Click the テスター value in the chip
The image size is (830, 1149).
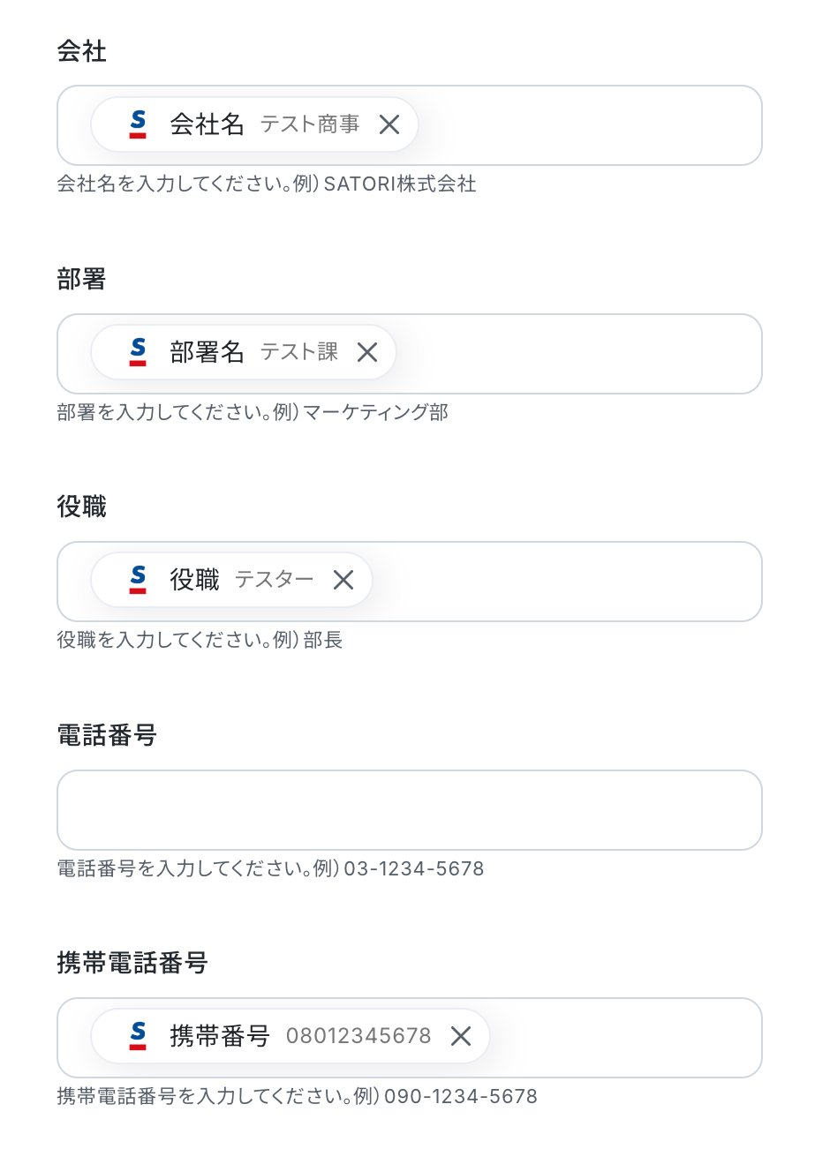[275, 580]
